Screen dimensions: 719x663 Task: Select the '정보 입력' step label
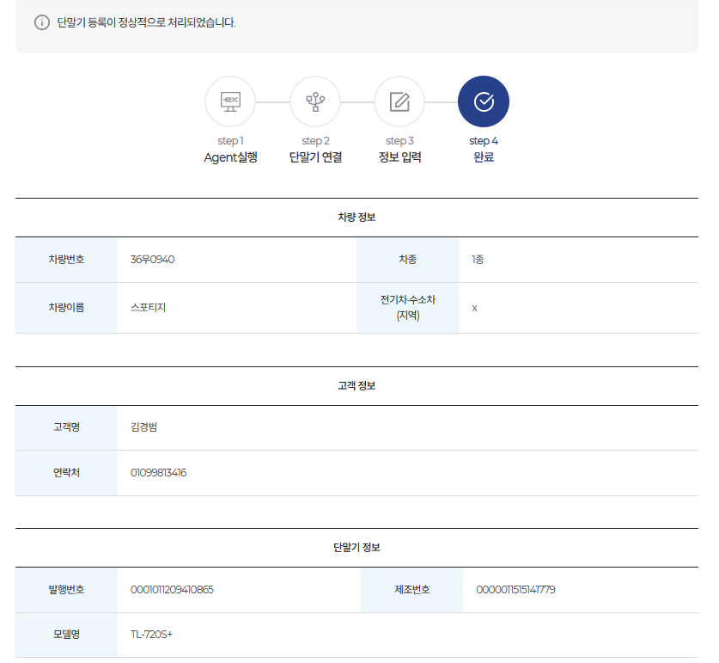[399, 157]
